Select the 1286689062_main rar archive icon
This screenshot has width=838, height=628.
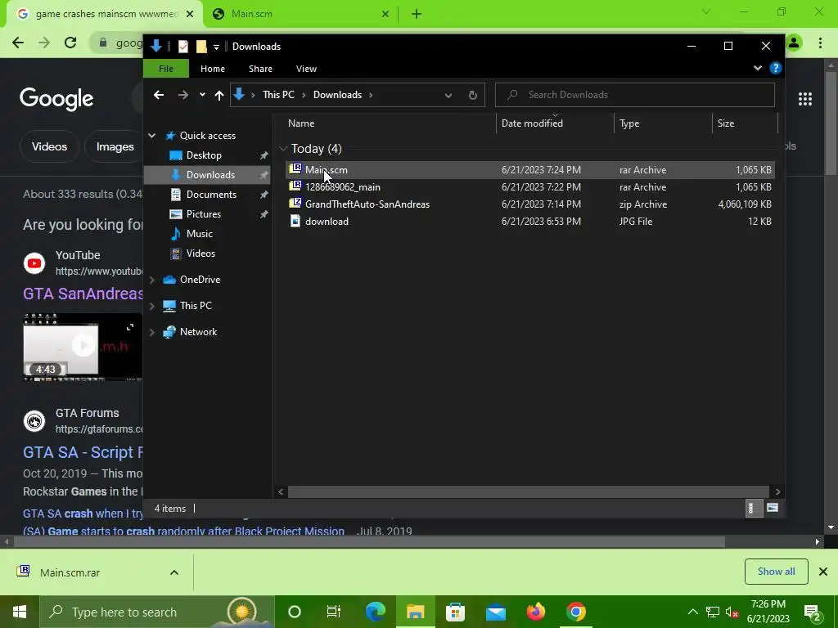pos(295,186)
